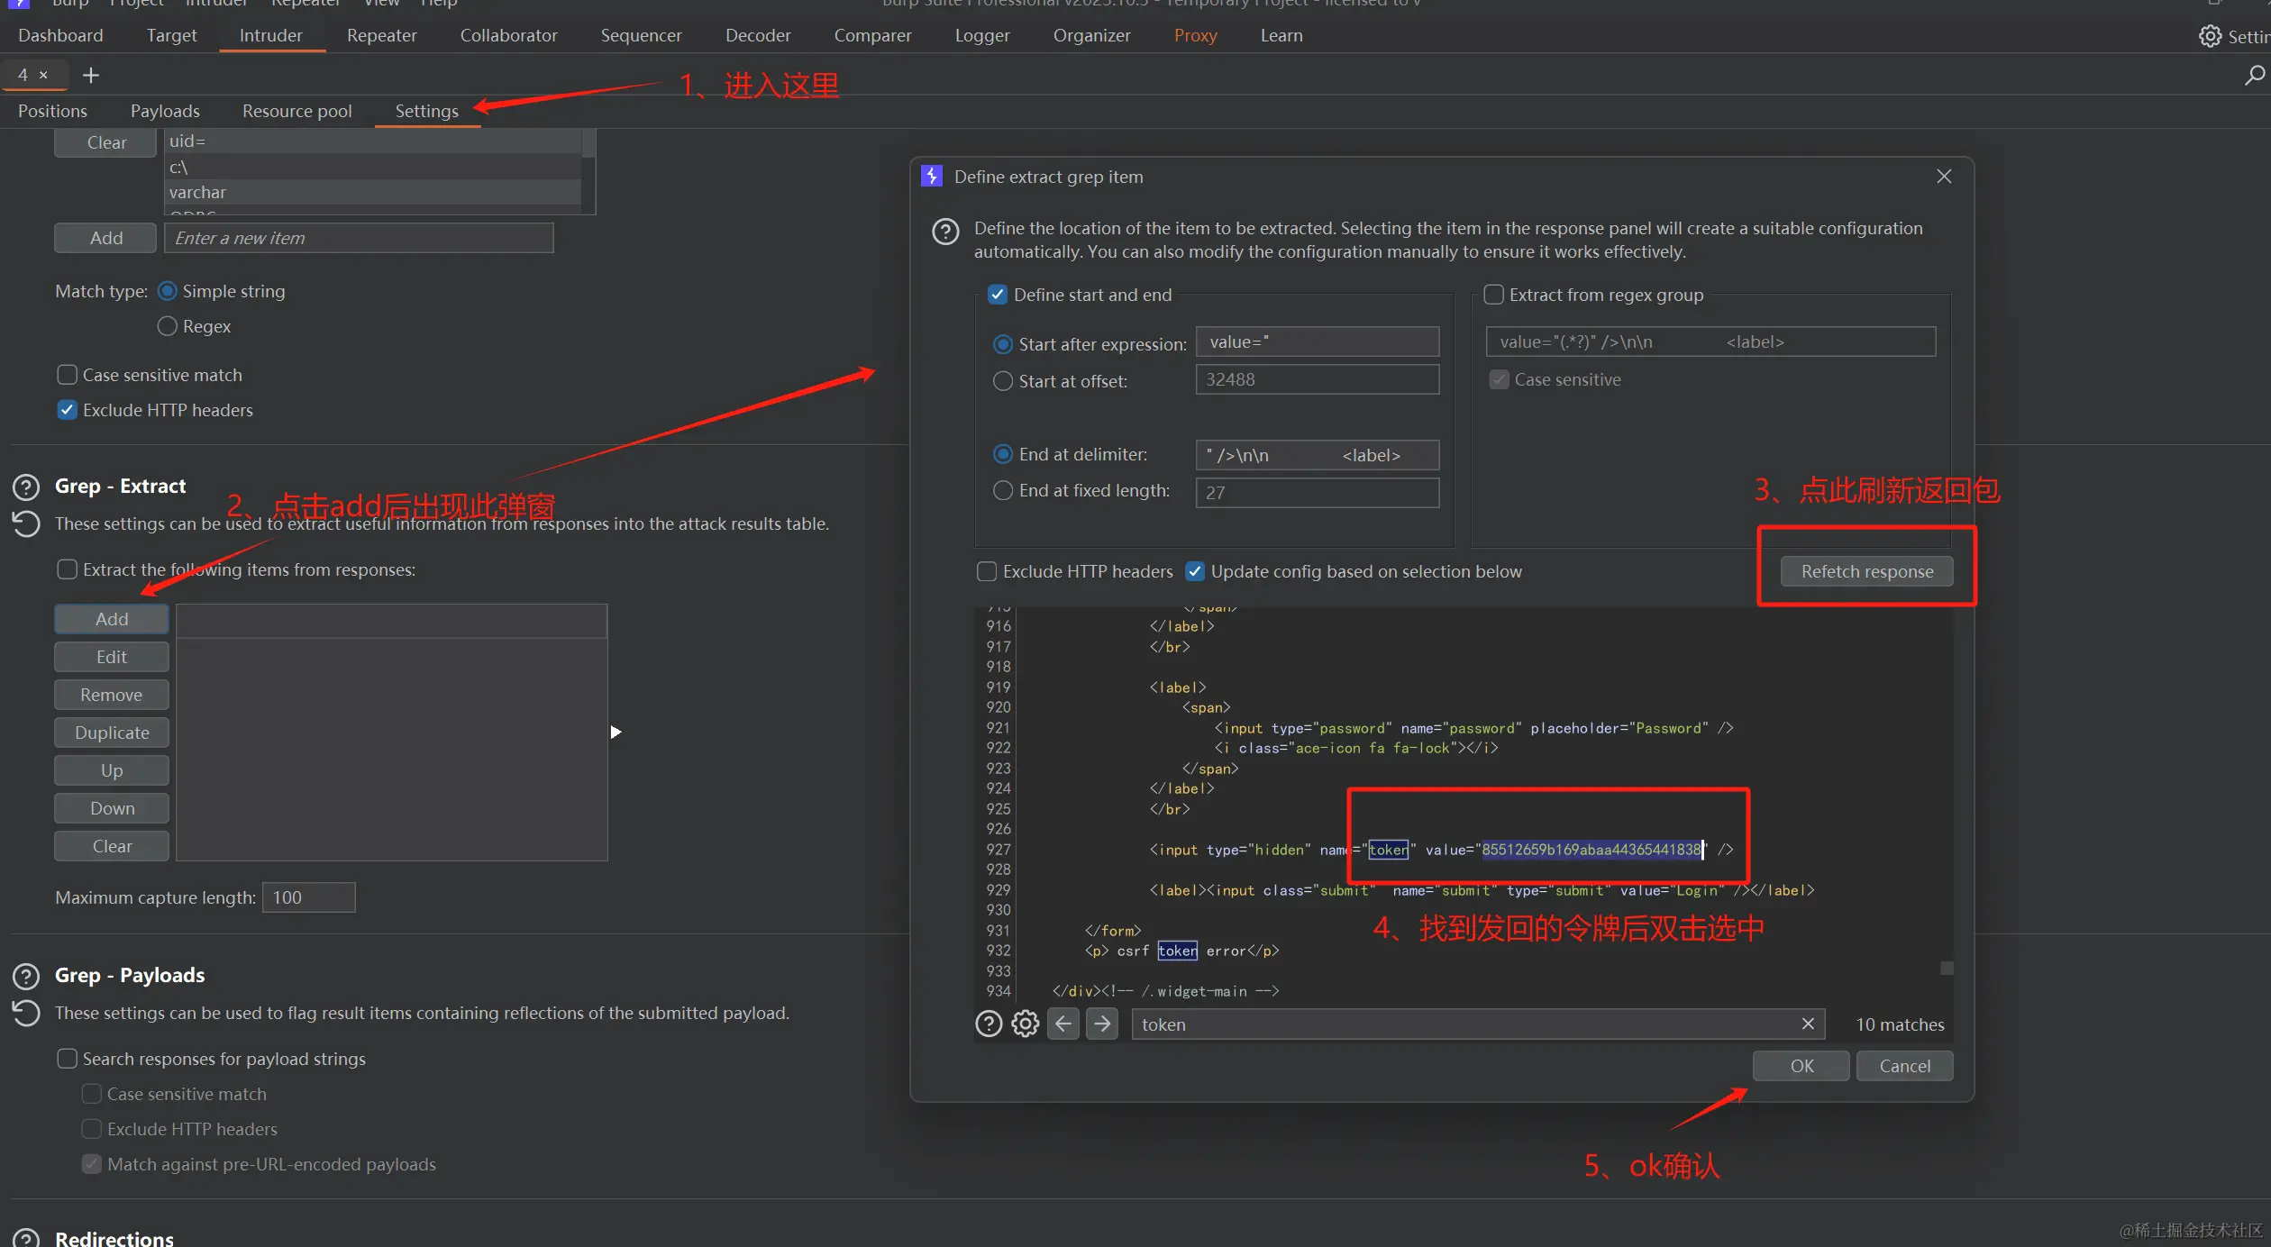Image resolution: width=2271 pixels, height=1247 pixels.
Task: Click the Move Up button
Action: pos(112,770)
